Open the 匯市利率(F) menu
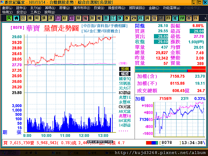The height and width of the screenshot is (156, 208). [82, 8]
